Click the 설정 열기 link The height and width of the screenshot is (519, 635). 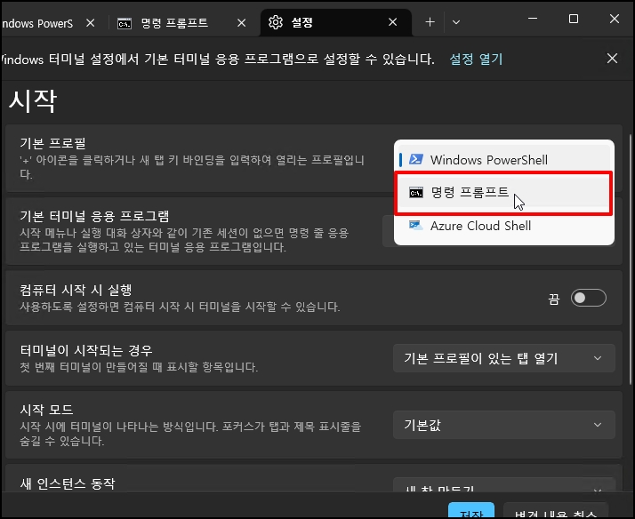click(476, 60)
